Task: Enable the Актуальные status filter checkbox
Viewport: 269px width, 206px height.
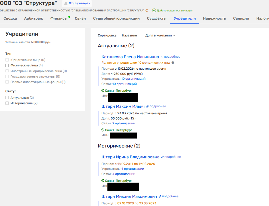Action: pyautogui.click(x=7, y=98)
